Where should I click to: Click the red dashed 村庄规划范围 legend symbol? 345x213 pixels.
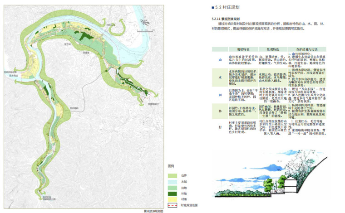click(172, 205)
